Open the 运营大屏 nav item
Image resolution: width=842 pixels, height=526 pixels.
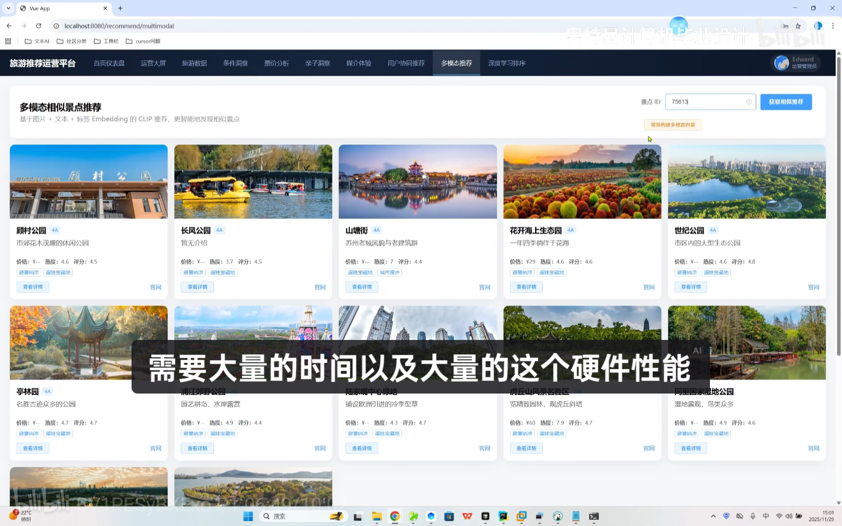(153, 63)
